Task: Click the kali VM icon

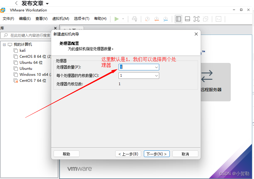Action: [16, 51]
